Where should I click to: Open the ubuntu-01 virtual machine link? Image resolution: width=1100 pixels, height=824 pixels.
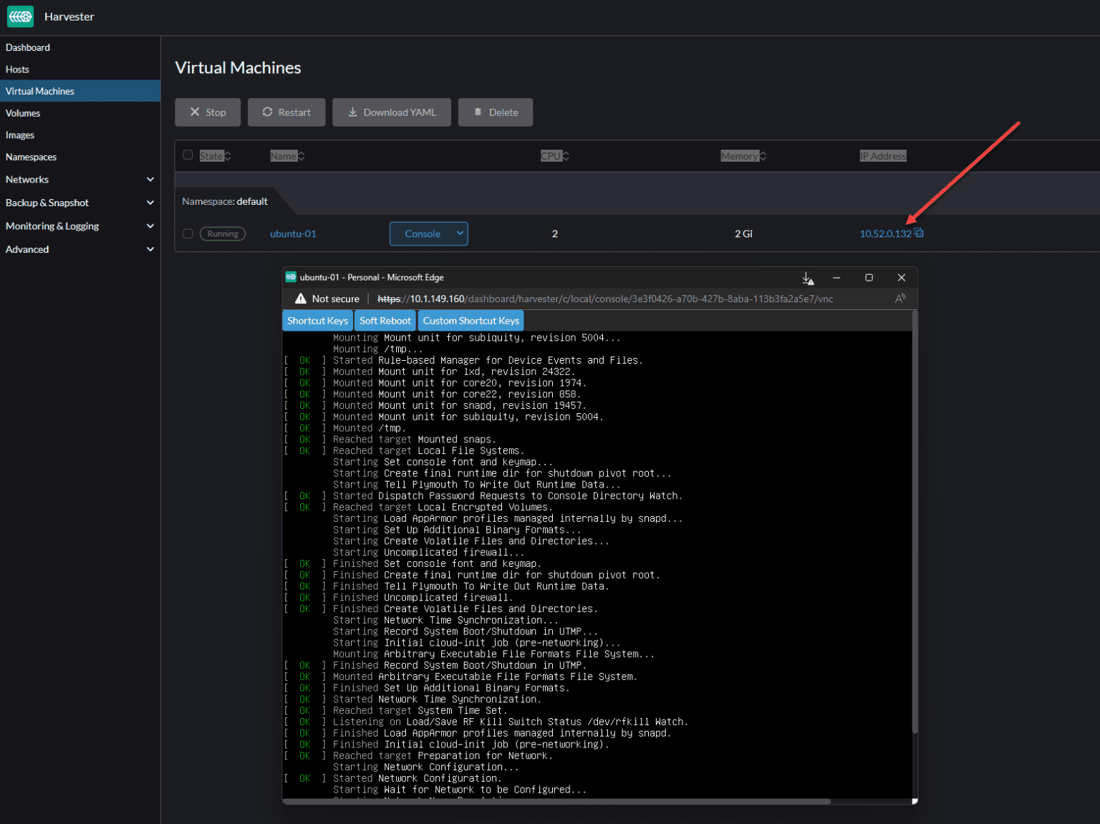coord(293,233)
